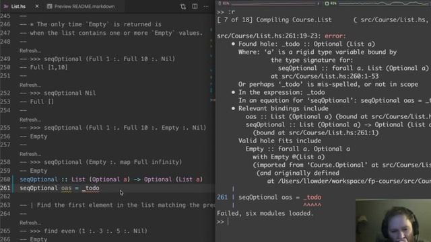
Task: Click the src/Course/List.hs:261:19-23 error location
Action: (x=269, y=36)
